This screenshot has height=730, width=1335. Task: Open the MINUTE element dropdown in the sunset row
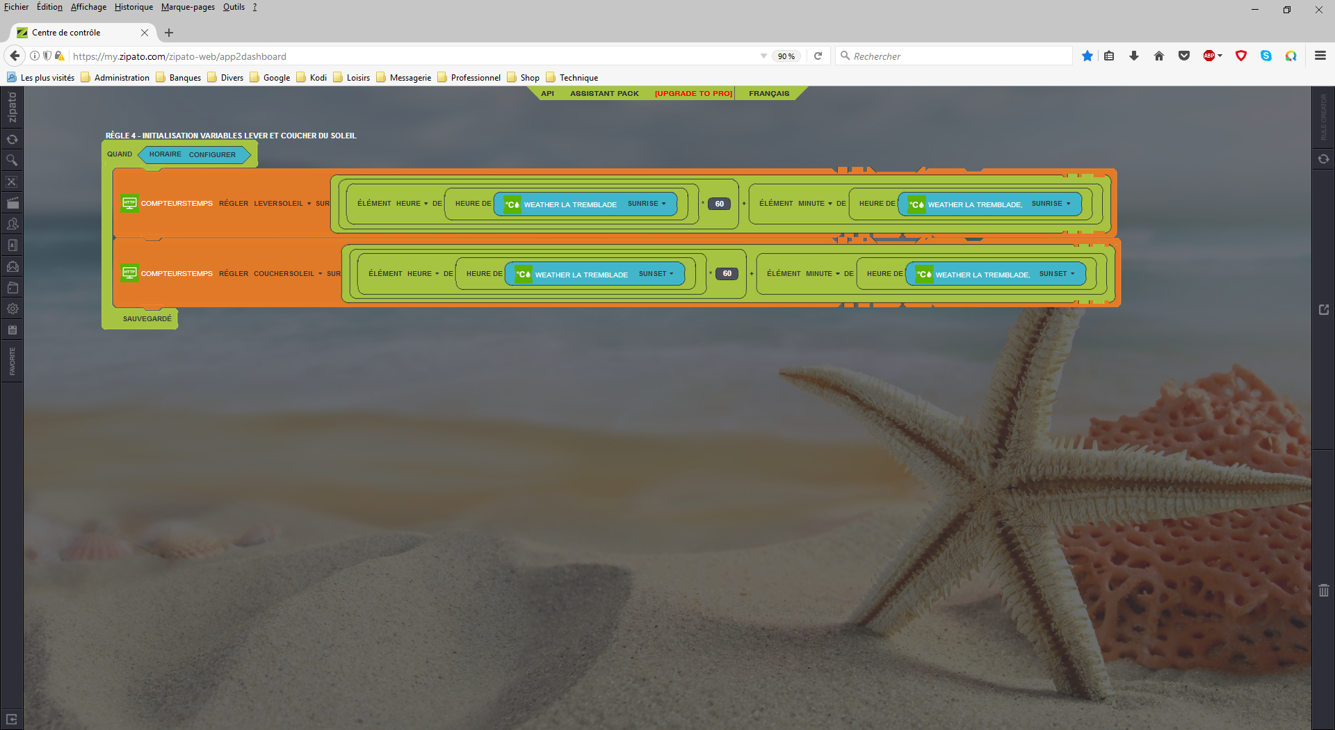pyautogui.click(x=823, y=274)
